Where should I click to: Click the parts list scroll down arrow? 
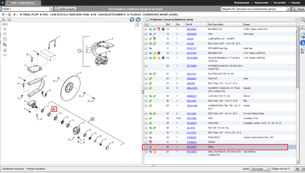click(x=298, y=162)
